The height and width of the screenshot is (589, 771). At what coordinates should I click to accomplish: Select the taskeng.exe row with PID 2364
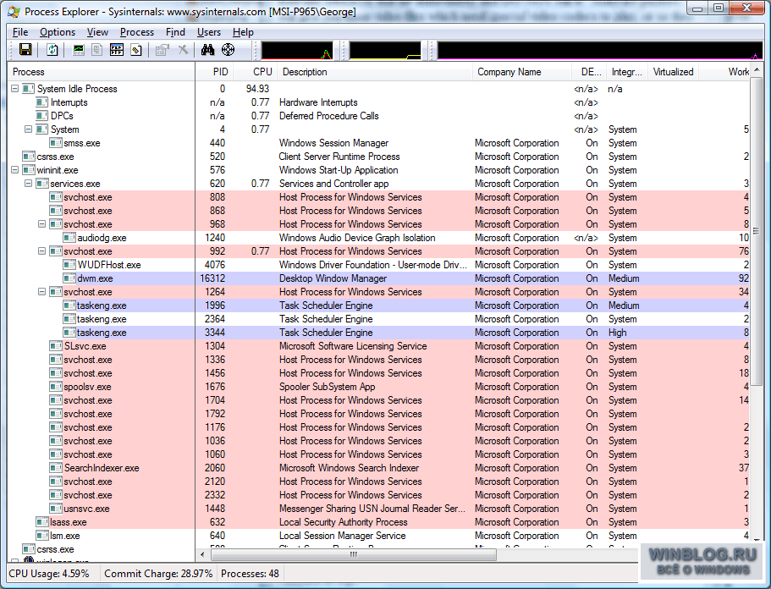click(379, 319)
